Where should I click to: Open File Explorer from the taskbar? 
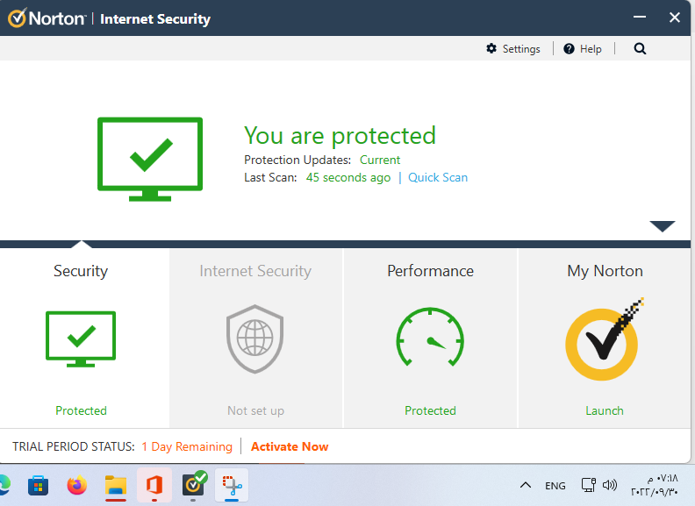click(x=116, y=485)
